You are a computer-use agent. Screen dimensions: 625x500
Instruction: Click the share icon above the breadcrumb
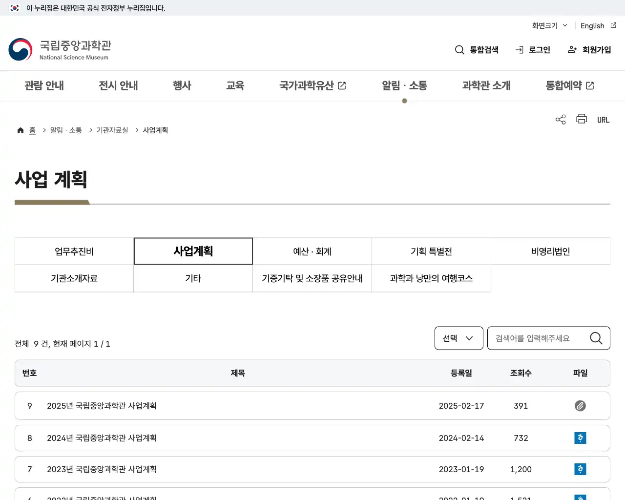560,119
